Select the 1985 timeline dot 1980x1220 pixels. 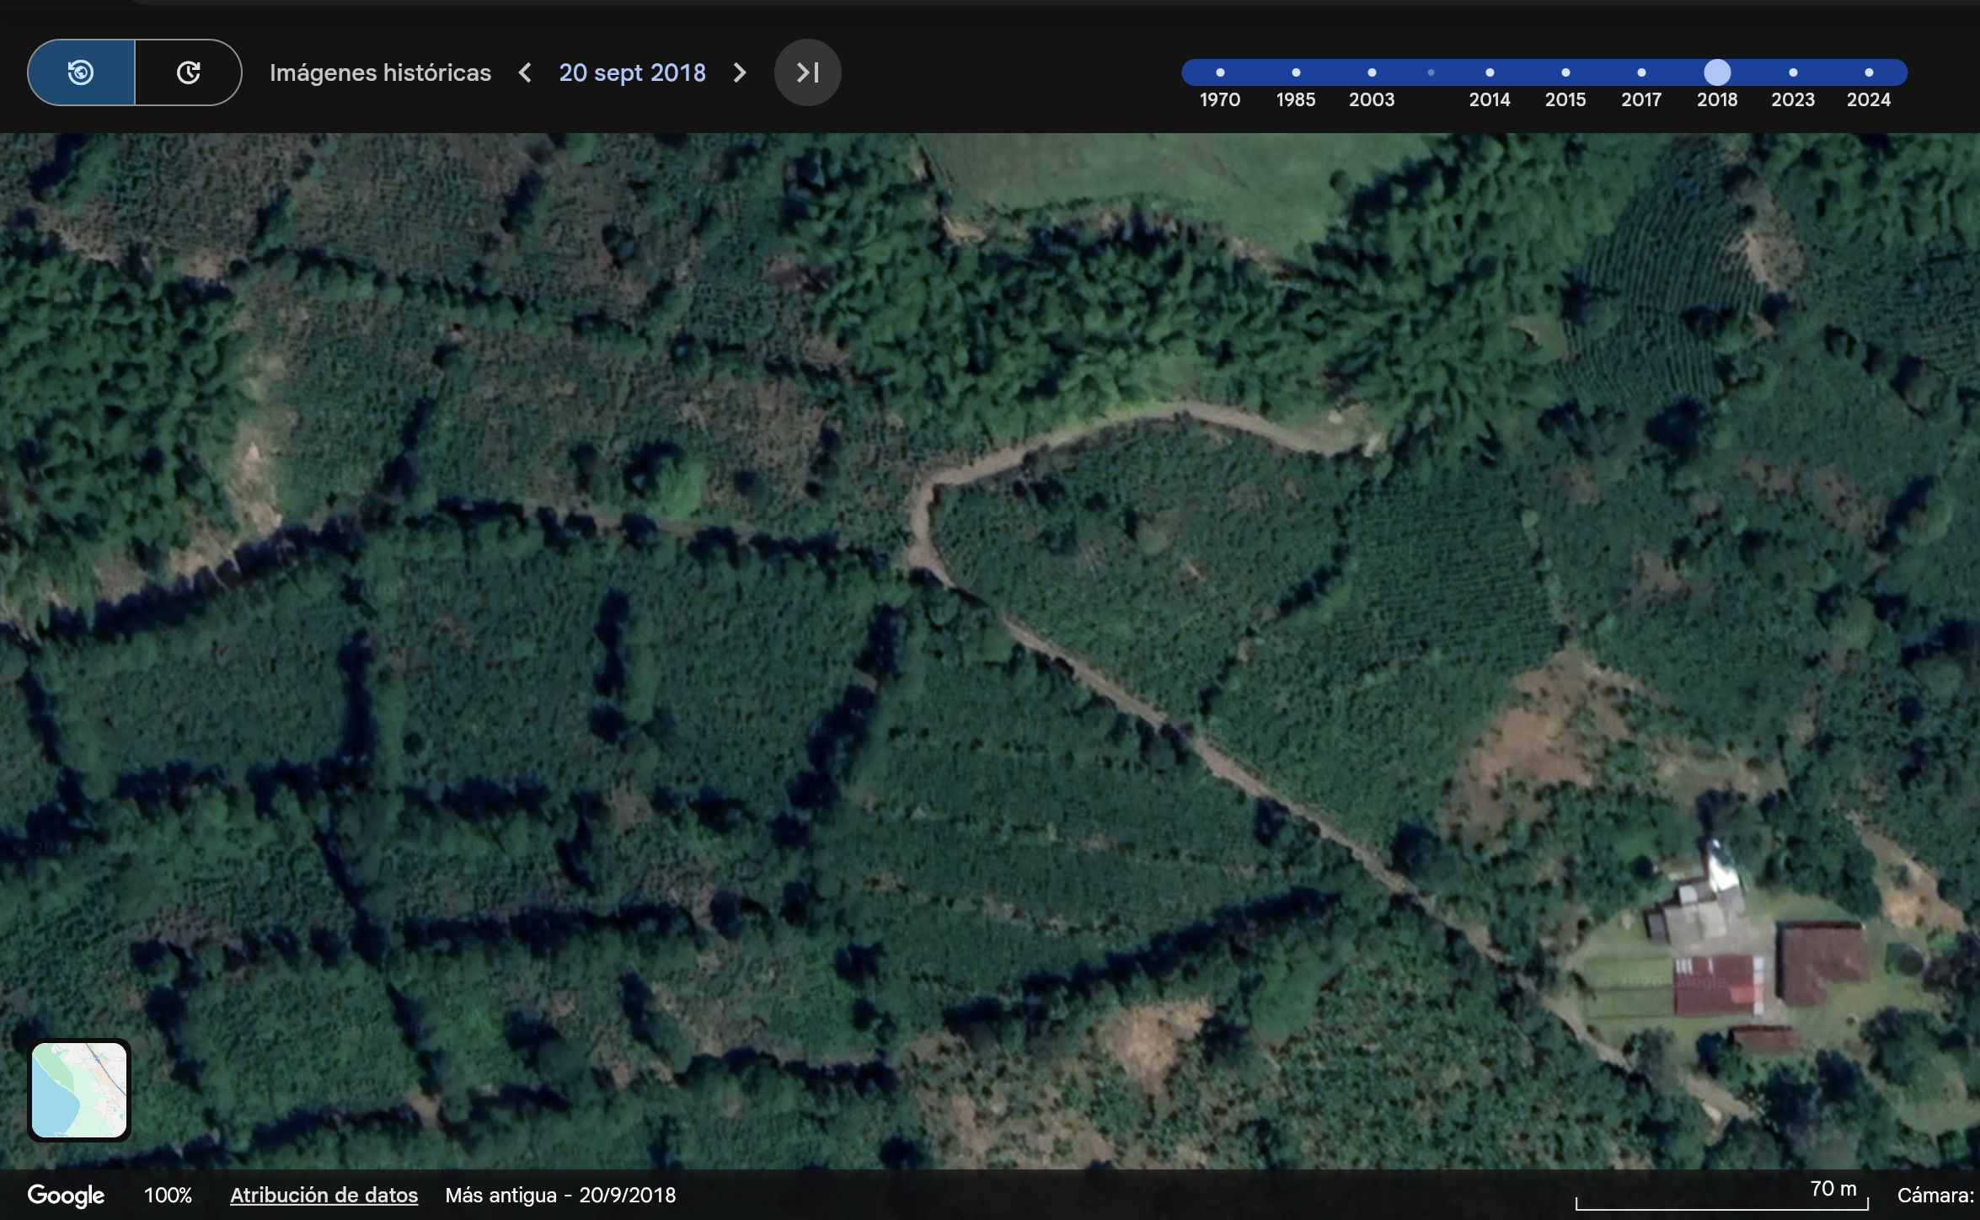tap(1296, 72)
